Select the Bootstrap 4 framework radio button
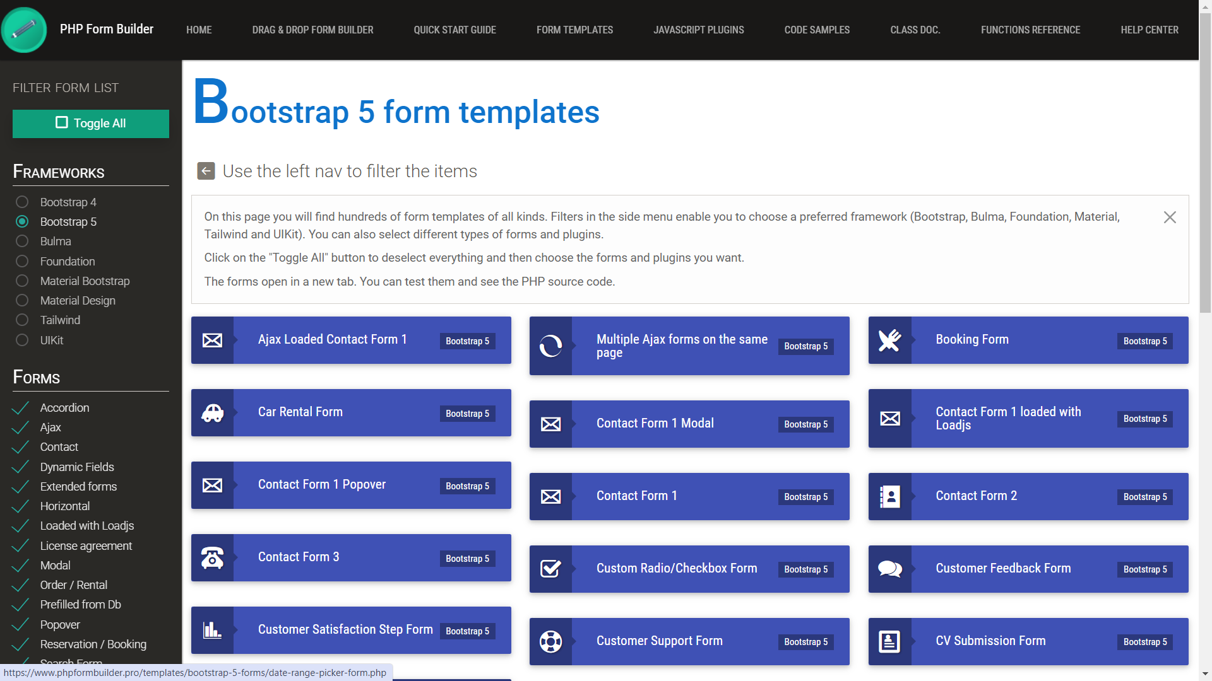1212x681 pixels. coord(22,202)
